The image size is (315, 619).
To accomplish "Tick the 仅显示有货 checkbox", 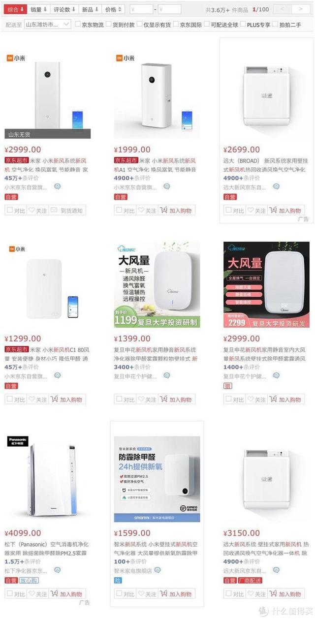I will pos(139,24).
